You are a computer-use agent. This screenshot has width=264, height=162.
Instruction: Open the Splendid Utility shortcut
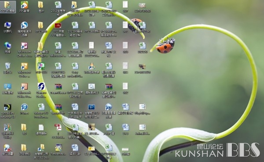(7, 128)
